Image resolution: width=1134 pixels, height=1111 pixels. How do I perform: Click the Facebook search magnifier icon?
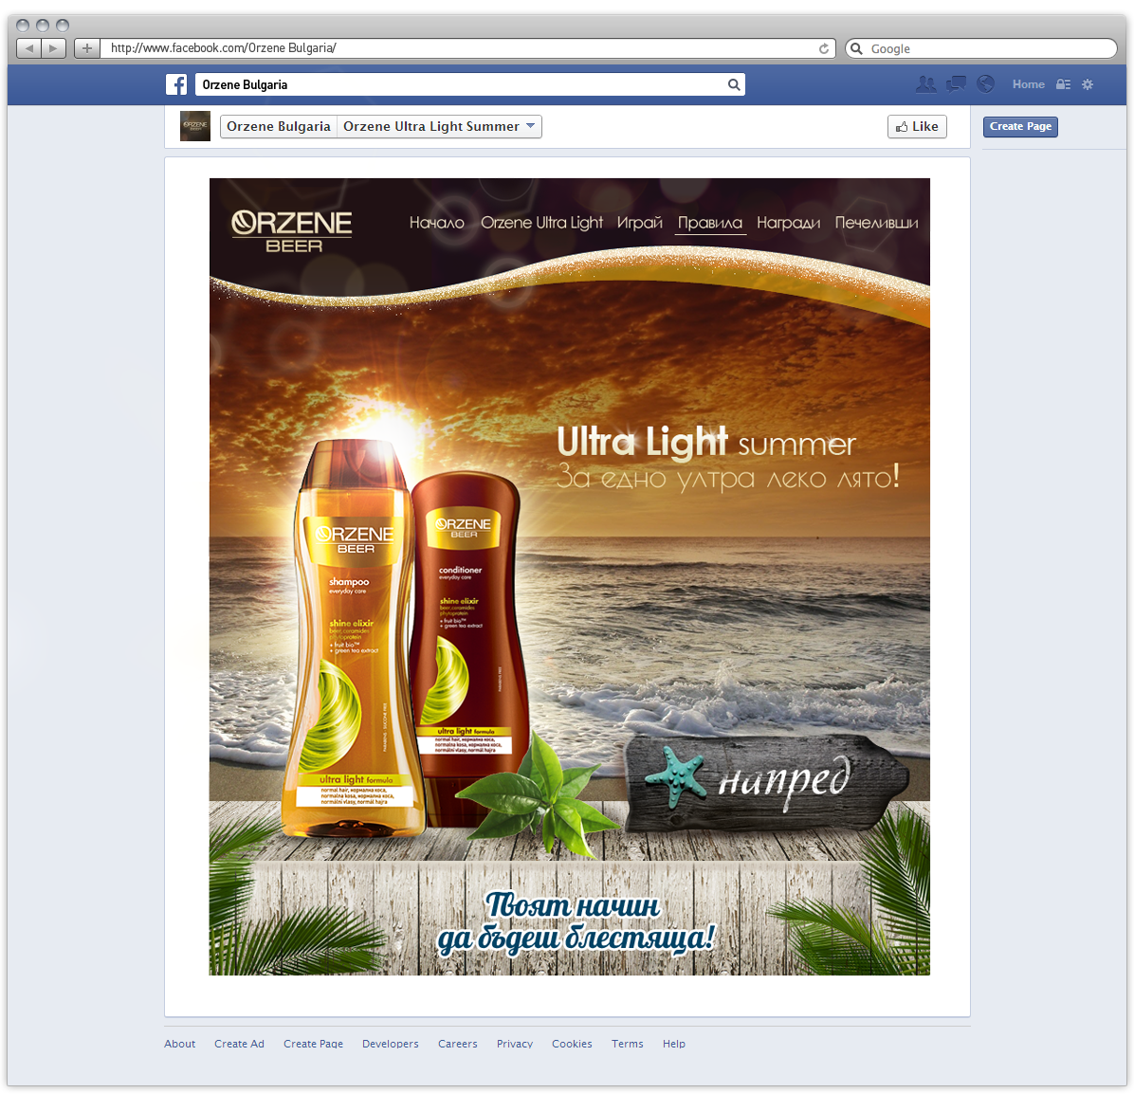(733, 84)
